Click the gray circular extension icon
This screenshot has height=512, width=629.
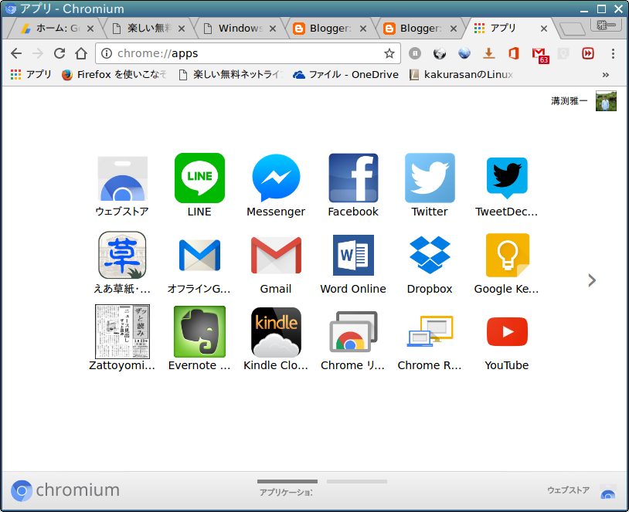pos(415,53)
